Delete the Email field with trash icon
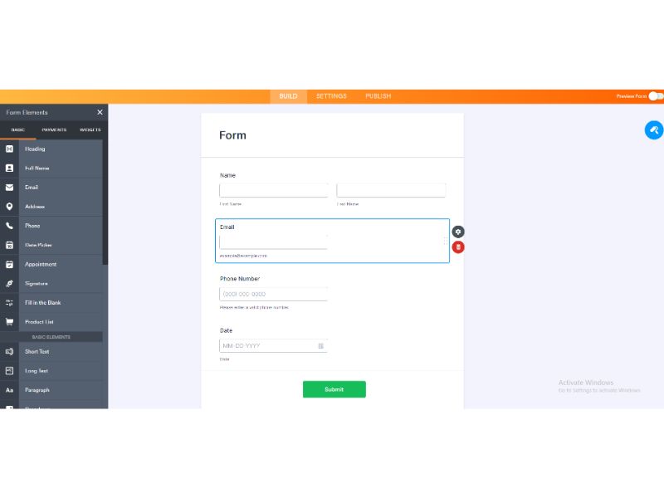The width and height of the screenshot is (664, 498). pos(458,247)
